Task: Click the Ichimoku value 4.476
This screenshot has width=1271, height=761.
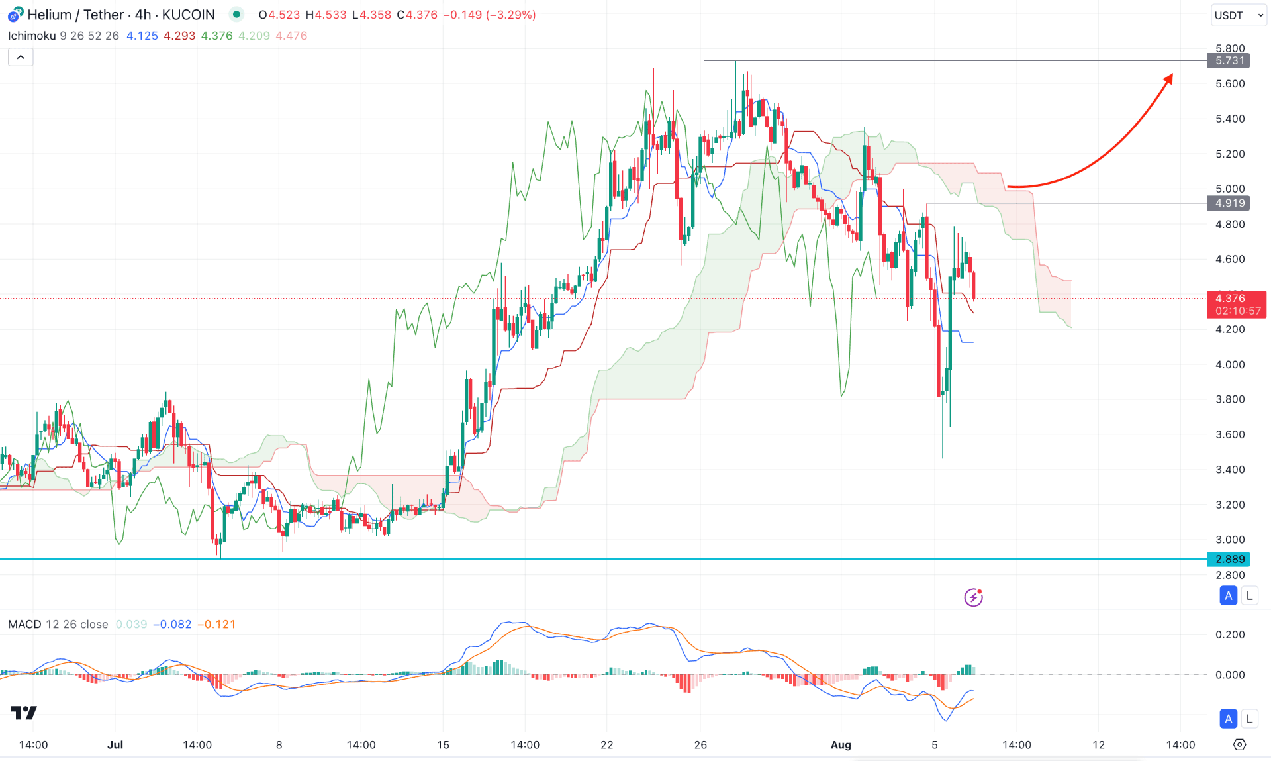Action: [x=291, y=36]
